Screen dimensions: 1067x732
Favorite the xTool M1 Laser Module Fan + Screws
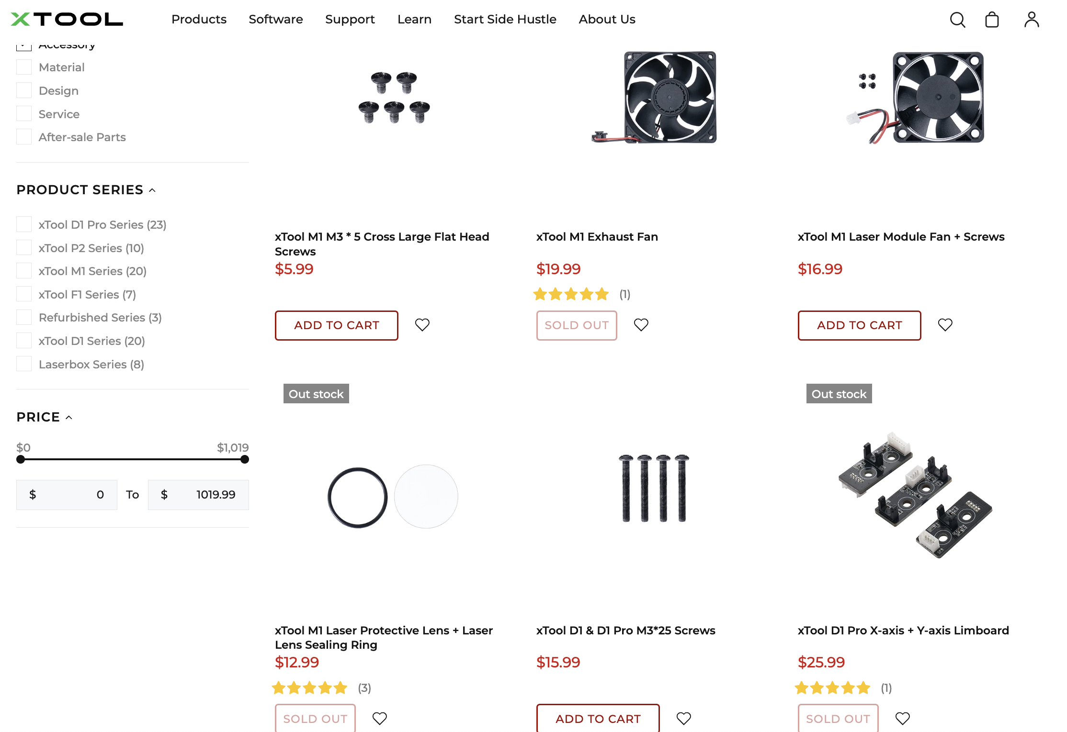click(x=945, y=325)
